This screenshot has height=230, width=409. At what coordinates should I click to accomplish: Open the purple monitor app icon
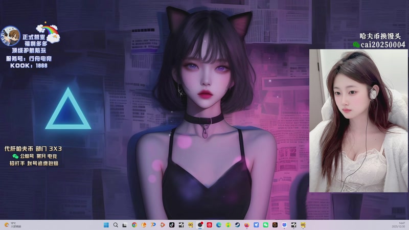[x=284, y=225]
